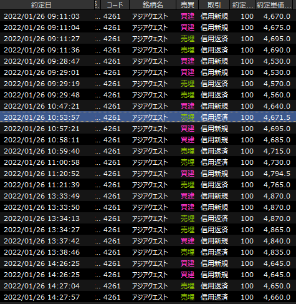This screenshot has width=296, height=304.
Task: Sort by the 取引 column header
Action: [x=214, y=5]
